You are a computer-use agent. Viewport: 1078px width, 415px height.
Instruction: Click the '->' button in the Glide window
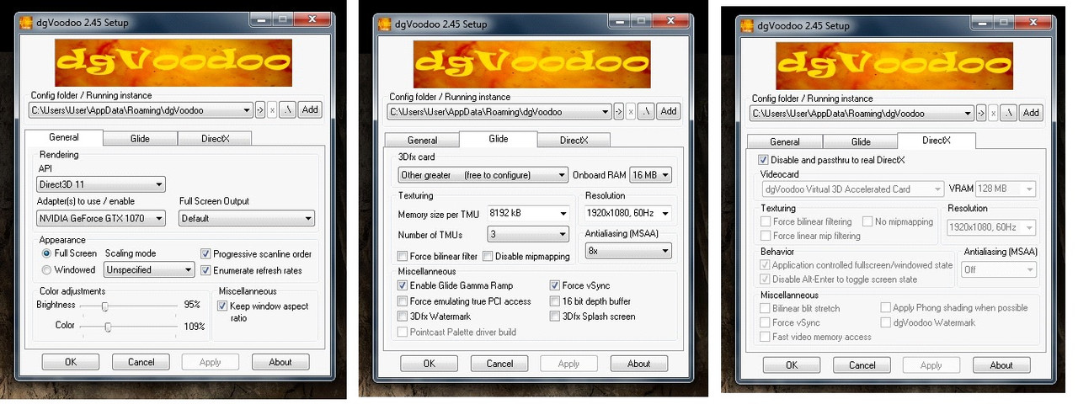click(617, 111)
